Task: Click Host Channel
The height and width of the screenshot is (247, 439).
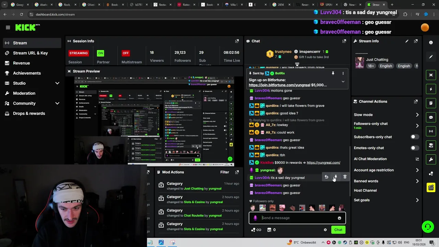Action: pos(365,190)
